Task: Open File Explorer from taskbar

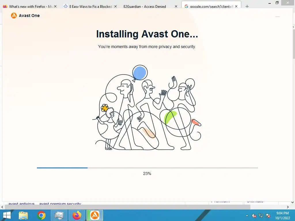Action: click(x=23, y=215)
